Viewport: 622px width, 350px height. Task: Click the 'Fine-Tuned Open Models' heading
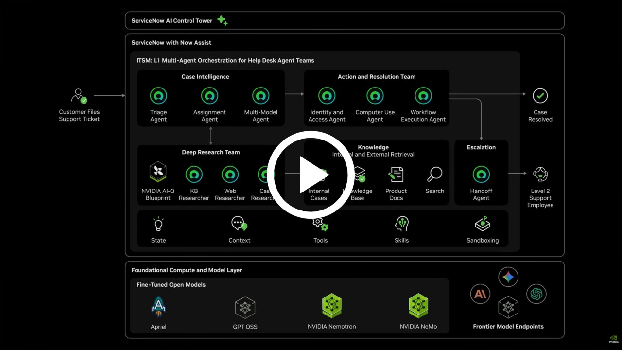click(171, 285)
